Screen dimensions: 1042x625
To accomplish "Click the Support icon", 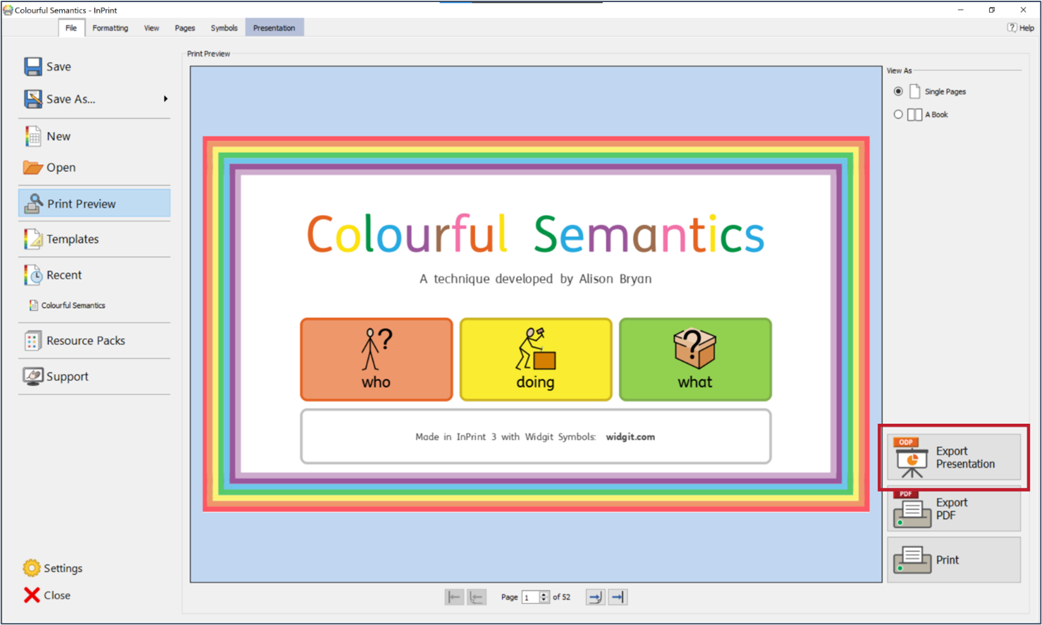I will point(32,376).
